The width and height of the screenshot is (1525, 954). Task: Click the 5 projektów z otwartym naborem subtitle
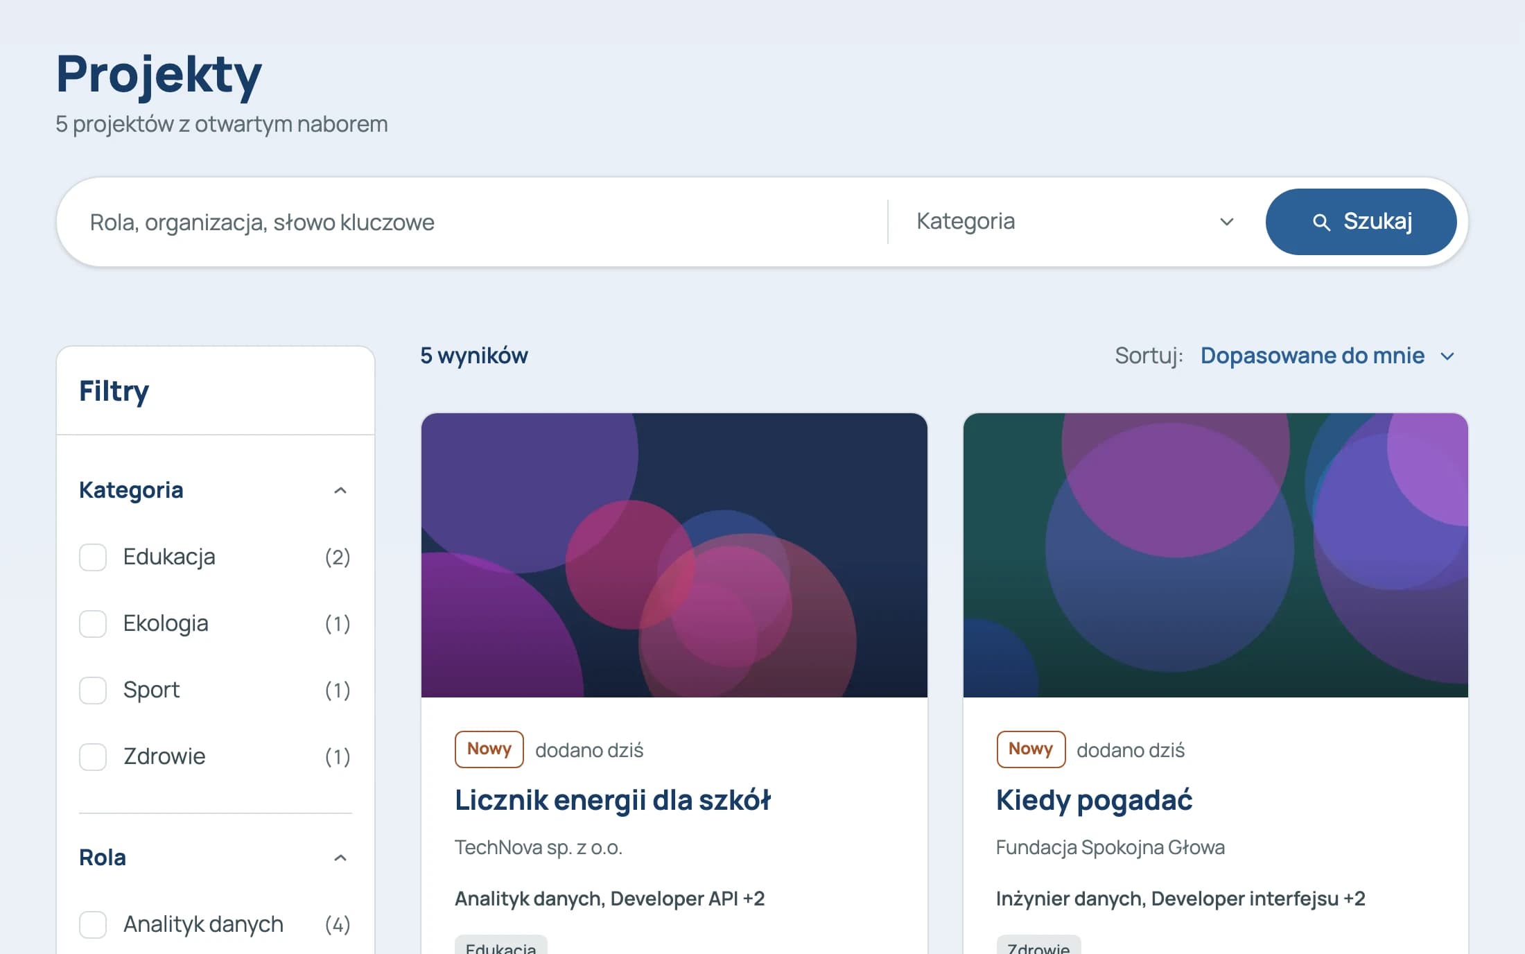(222, 124)
